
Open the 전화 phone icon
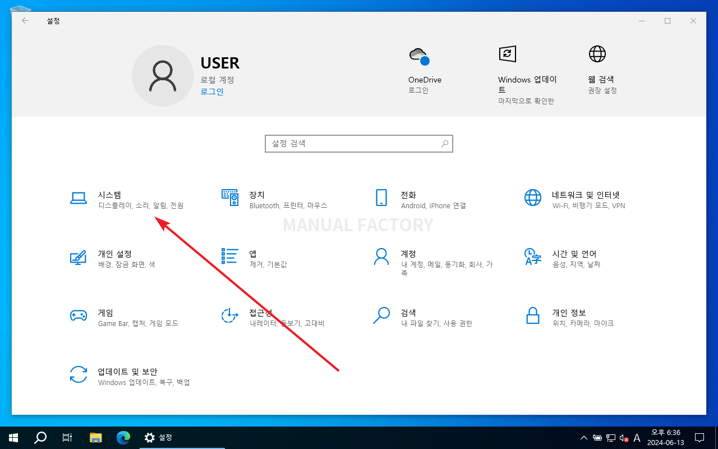click(x=381, y=198)
